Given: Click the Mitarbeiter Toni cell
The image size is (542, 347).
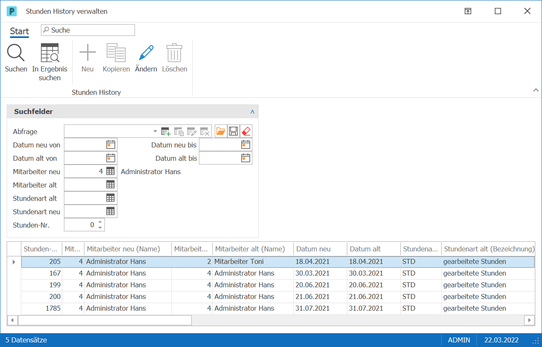Looking at the screenshot, I should [253, 262].
